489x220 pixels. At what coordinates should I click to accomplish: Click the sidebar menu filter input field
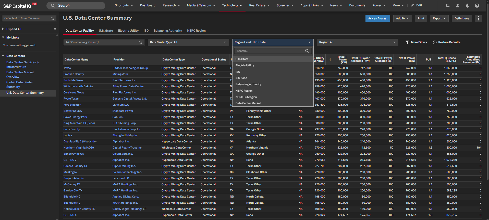pos(29,18)
